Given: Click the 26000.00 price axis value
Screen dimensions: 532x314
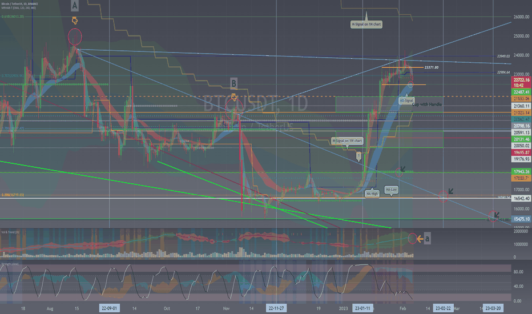Looking at the screenshot, I should point(521,17).
